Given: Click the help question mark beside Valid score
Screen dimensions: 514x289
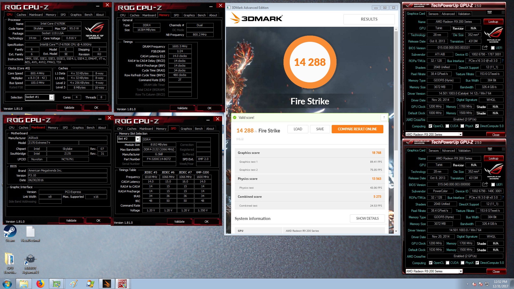Looking at the screenshot, I should click(384, 117).
